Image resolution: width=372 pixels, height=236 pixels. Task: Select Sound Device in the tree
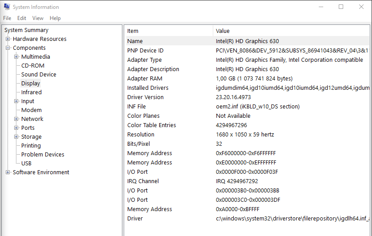pyautogui.click(x=39, y=75)
